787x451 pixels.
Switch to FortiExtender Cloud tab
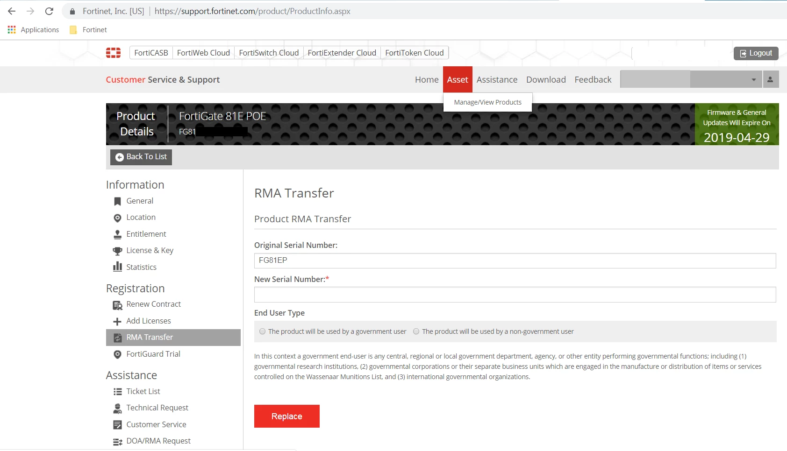pos(342,53)
